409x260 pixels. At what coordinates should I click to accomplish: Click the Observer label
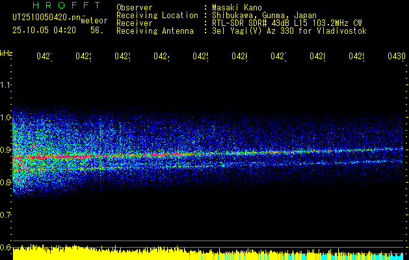point(135,7)
